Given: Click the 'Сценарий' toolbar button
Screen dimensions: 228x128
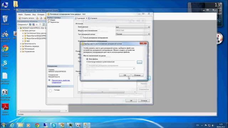Looking at the screenshot, I should click(x=80, y=18).
